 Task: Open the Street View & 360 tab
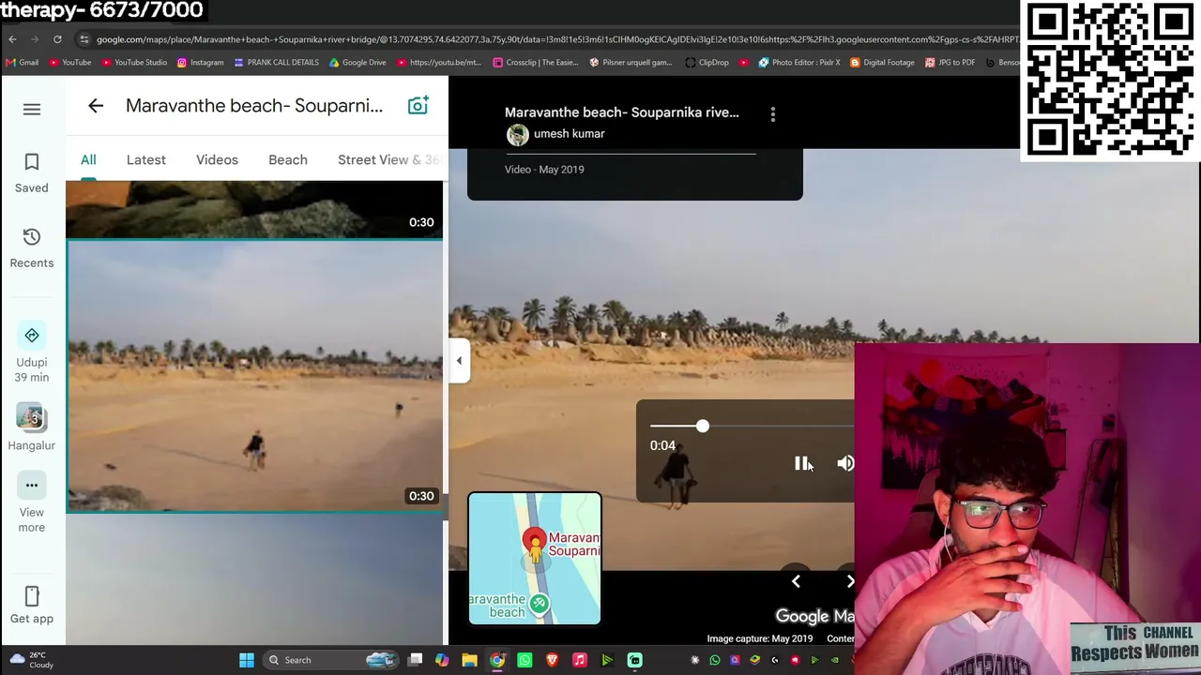tap(389, 159)
